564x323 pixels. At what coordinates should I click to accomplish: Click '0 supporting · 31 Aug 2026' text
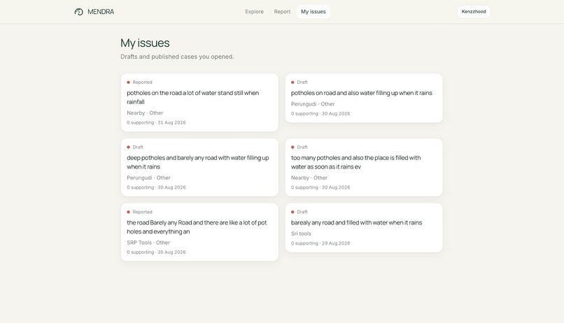click(x=156, y=122)
